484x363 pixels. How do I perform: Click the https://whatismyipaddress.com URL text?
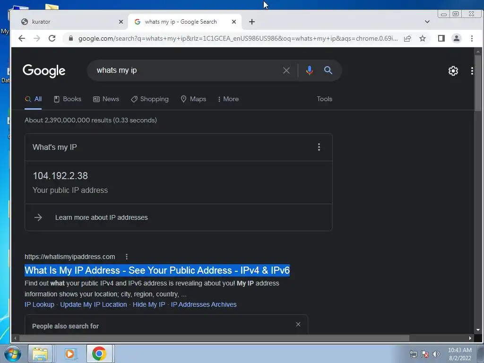coord(70,257)
